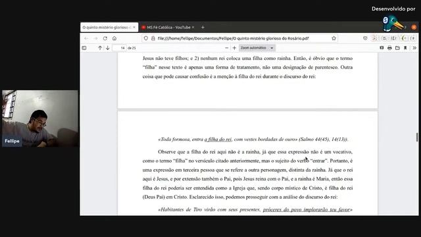
Task: Click the 'Fellipe' name label
Action: (12, 141)
